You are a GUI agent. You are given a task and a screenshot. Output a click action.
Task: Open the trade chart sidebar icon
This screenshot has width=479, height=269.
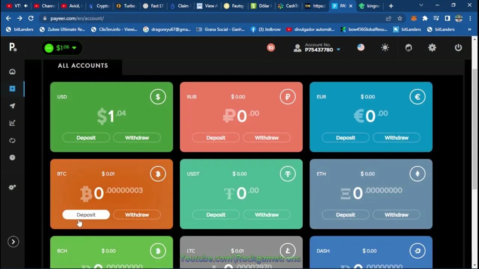12,123
